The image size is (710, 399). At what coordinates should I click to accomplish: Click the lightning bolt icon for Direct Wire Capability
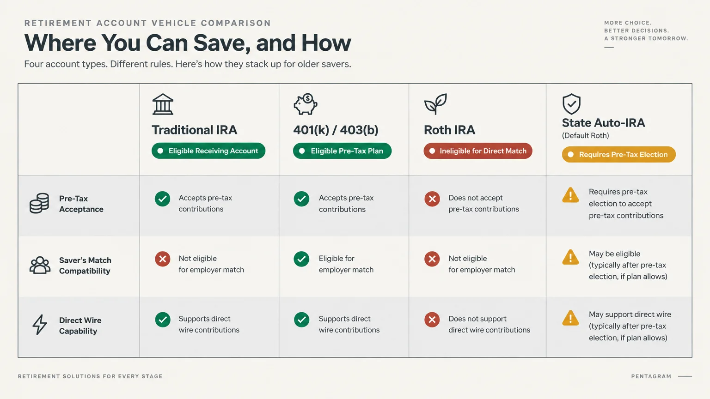point(40,325)
